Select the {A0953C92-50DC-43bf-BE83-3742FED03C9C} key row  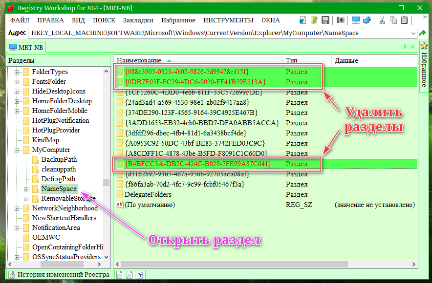265,144
